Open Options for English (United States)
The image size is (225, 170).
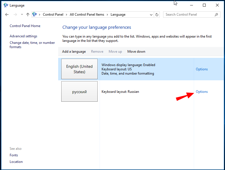point(202,69)
